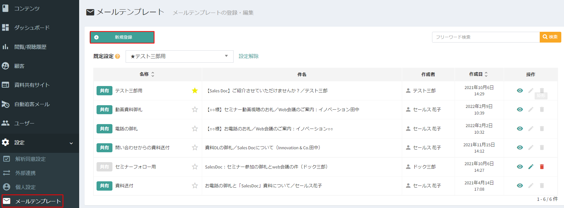Click the pencil icon in 電話の御礼 row
Viewport: 564px width, 208px height.
[531, 129]
